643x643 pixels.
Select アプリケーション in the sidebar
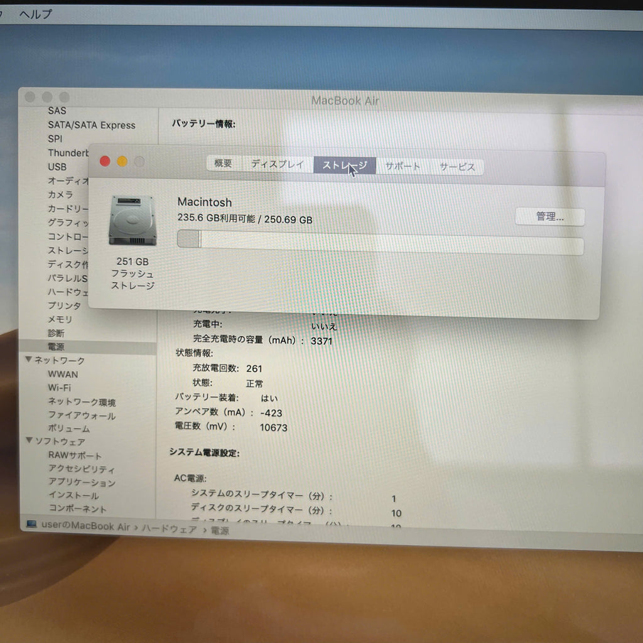(x=82, y=482)
